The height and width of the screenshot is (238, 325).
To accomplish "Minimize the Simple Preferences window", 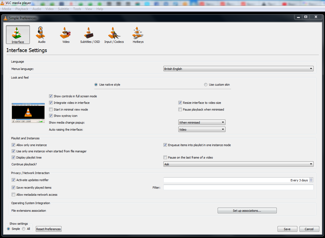I will click(298, 17).
